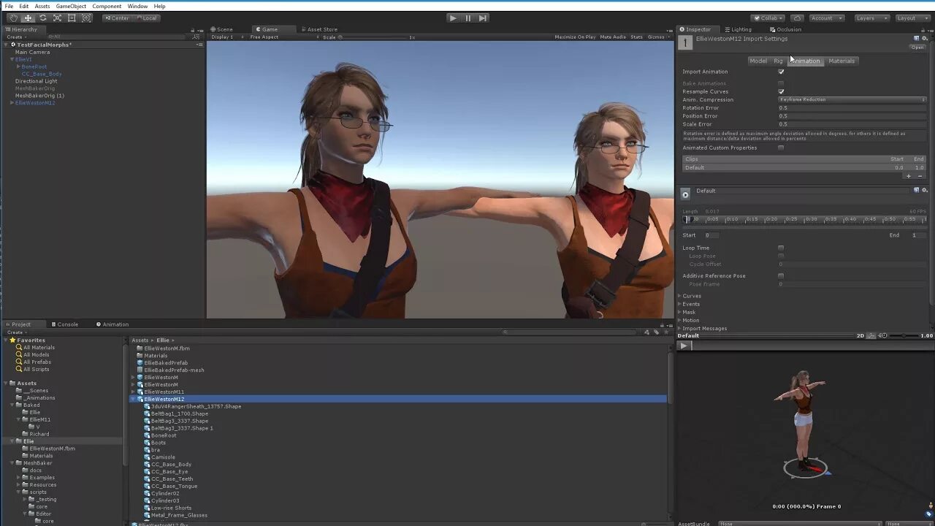The image size is (935, 526).
Task: Switch to the Materials import tab
Action: [x=841, y=61]
